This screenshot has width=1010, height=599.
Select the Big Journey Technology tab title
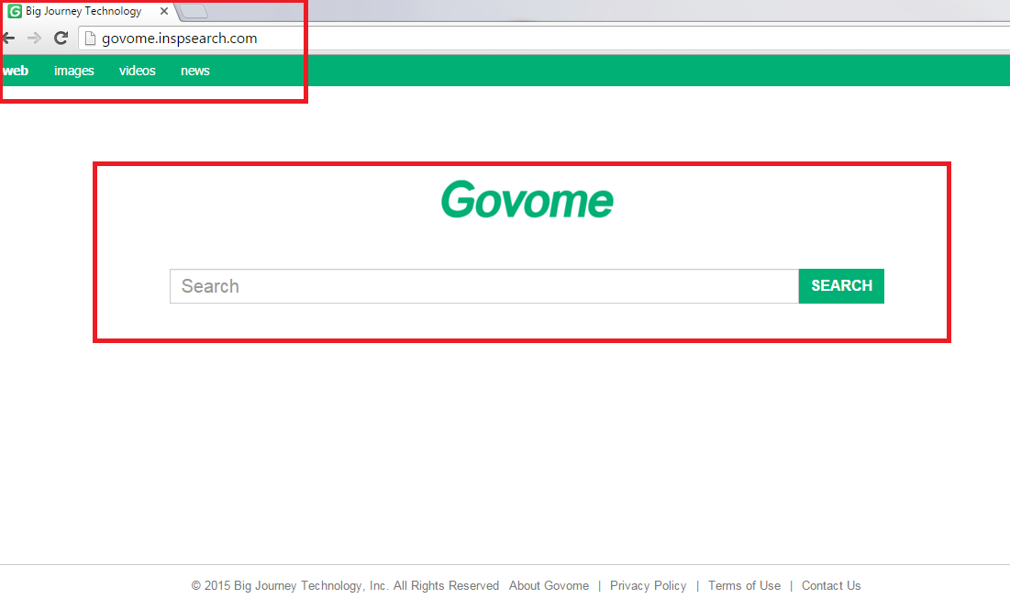pyautogui.click(x=83, y=12)
